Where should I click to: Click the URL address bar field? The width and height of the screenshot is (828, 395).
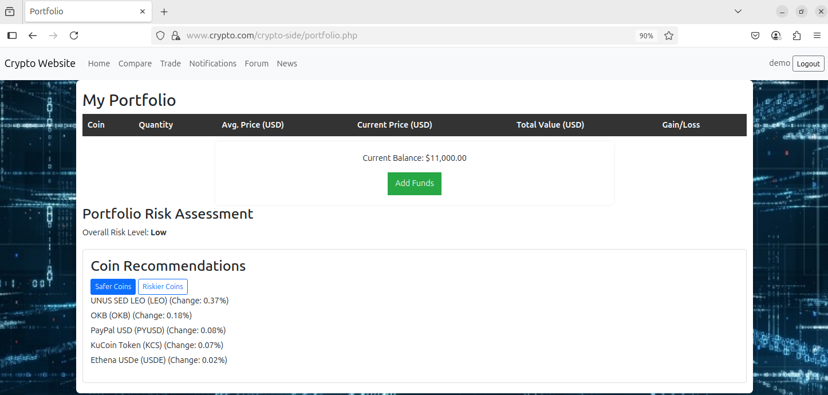coord(401,35)
